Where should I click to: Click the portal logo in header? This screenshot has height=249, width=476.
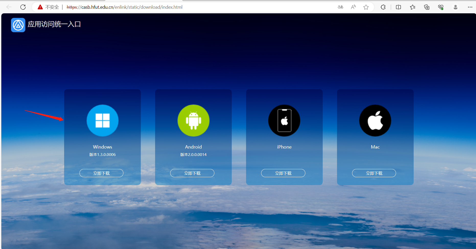tap(18, 25)
